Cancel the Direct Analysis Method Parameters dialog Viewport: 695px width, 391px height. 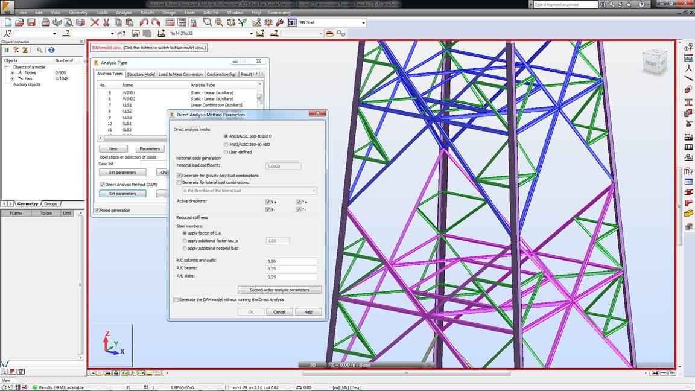click(x=279, y=311)
